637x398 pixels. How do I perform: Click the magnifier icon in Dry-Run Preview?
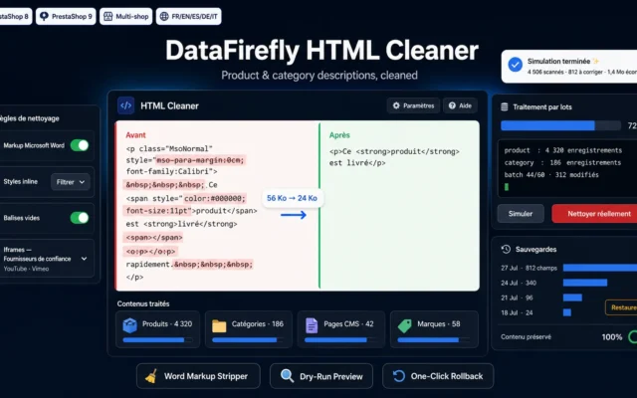click(287, 376)
